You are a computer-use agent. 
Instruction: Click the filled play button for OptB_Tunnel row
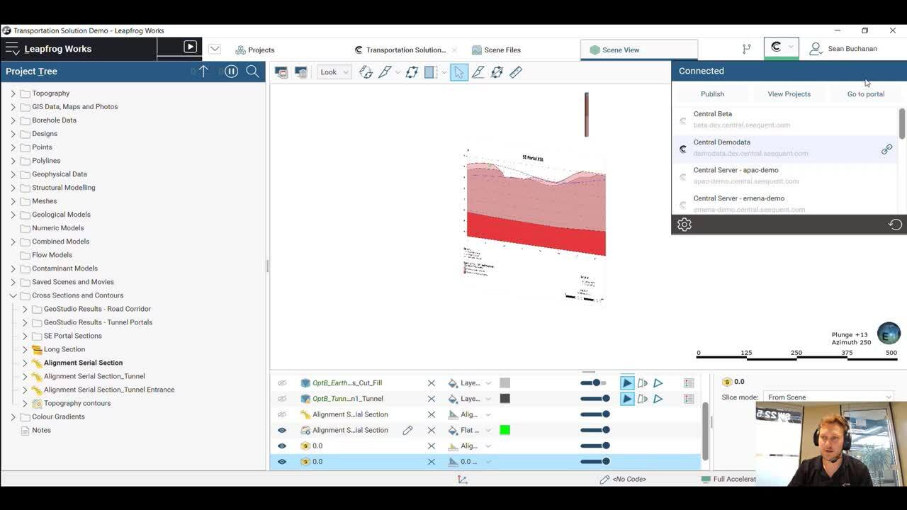pos(627,399)
